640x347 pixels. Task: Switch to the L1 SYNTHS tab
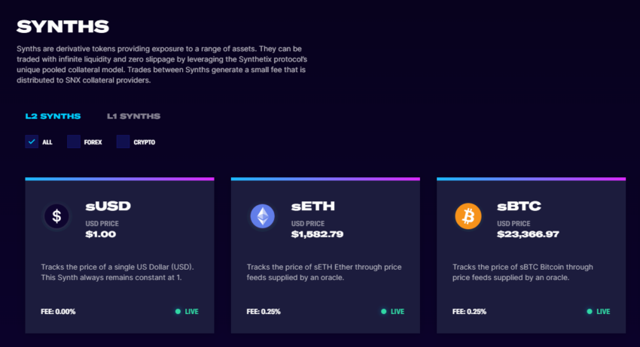(x=133, y=116)
